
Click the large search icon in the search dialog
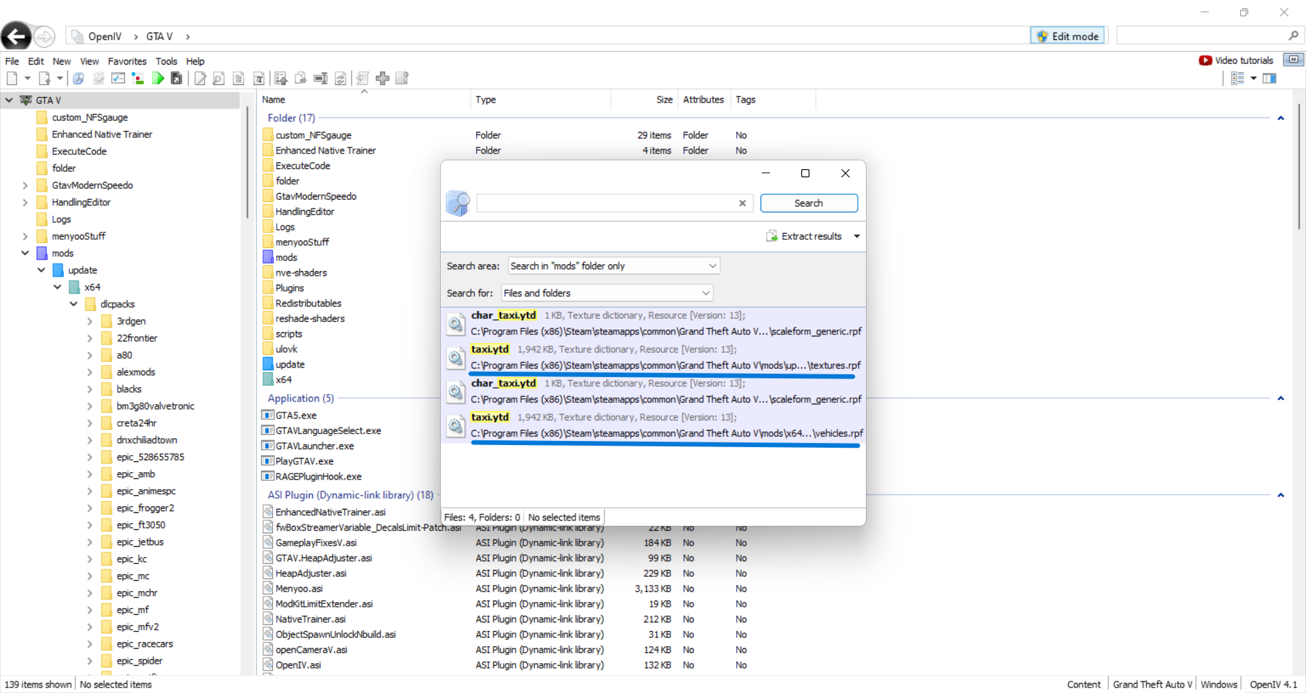click(x=458, y=203)
